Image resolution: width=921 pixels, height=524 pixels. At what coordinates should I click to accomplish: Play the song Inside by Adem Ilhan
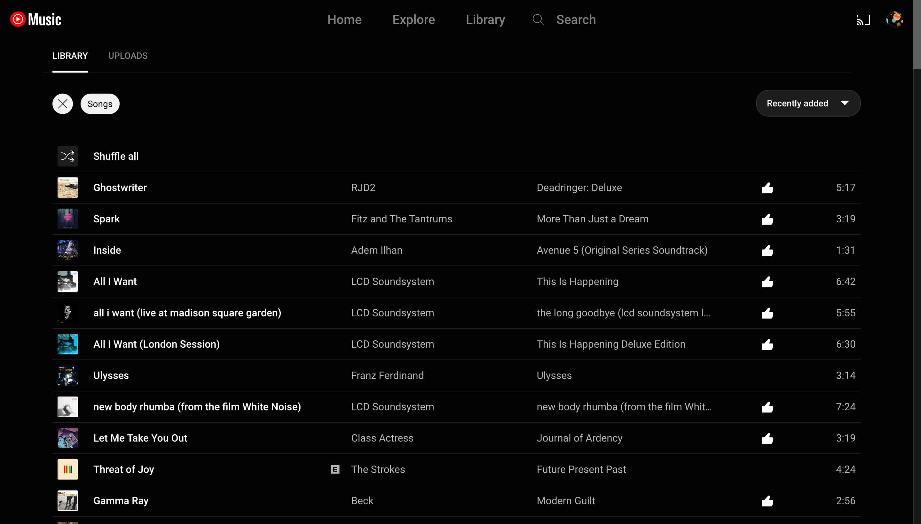pos(107,250)
